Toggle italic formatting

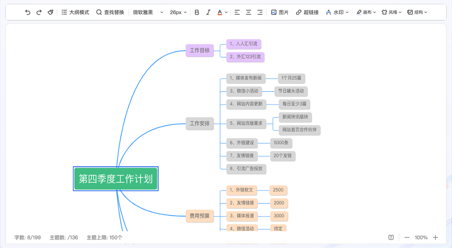(208, 13)
